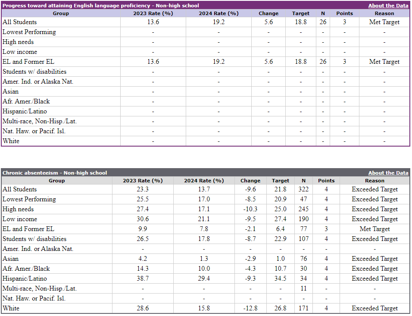Click EL and Former EL absenteeism rate 9.9
412x316 pixels.
pos(143,229)
